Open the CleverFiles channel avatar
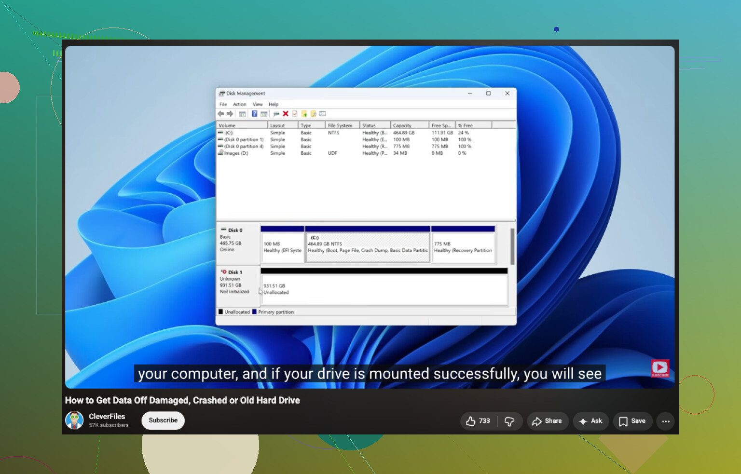The width and height of the screenshot is (741, 474). 74,420
